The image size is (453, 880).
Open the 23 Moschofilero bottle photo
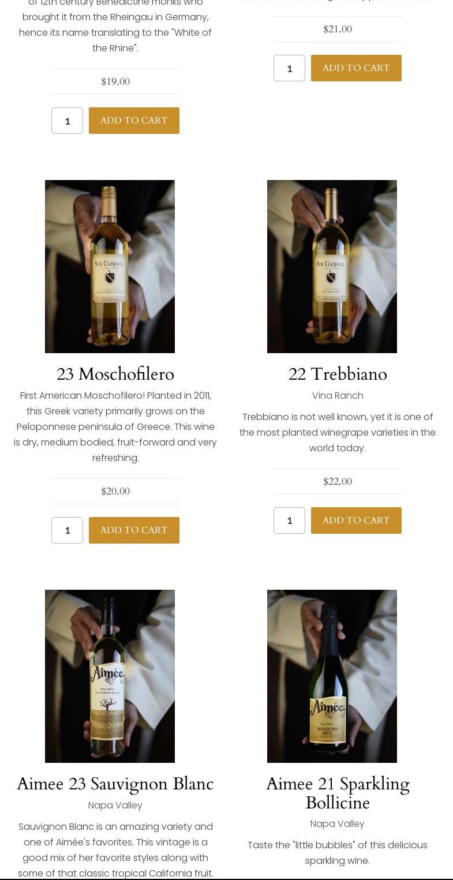[x=110, y=267]
